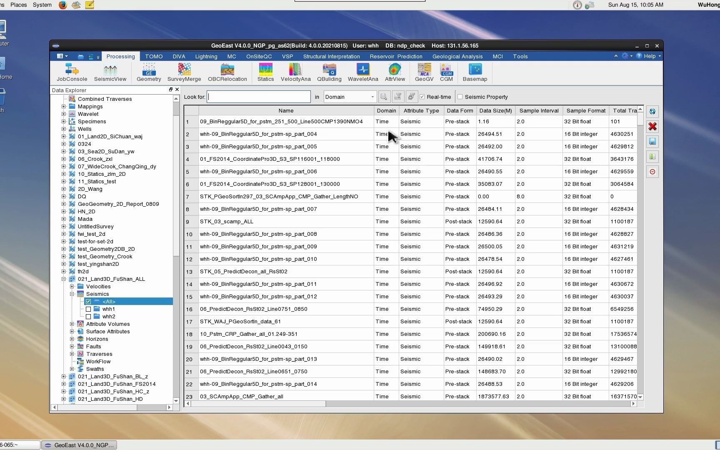Open the Domain search field dropdown
Image resolution: width=720 pixels, height=450 pixels.
372,97
